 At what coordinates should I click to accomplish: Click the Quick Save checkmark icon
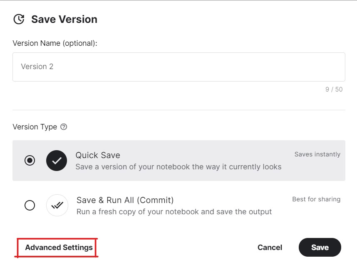point(57,161)
